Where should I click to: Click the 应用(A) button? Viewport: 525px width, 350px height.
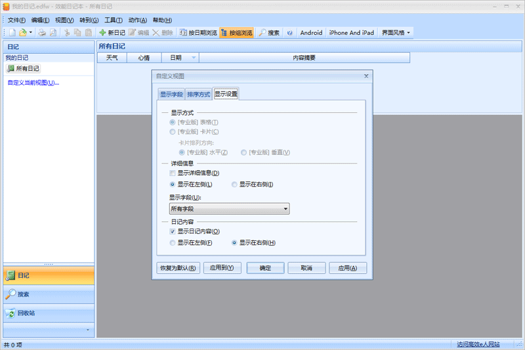348,268
